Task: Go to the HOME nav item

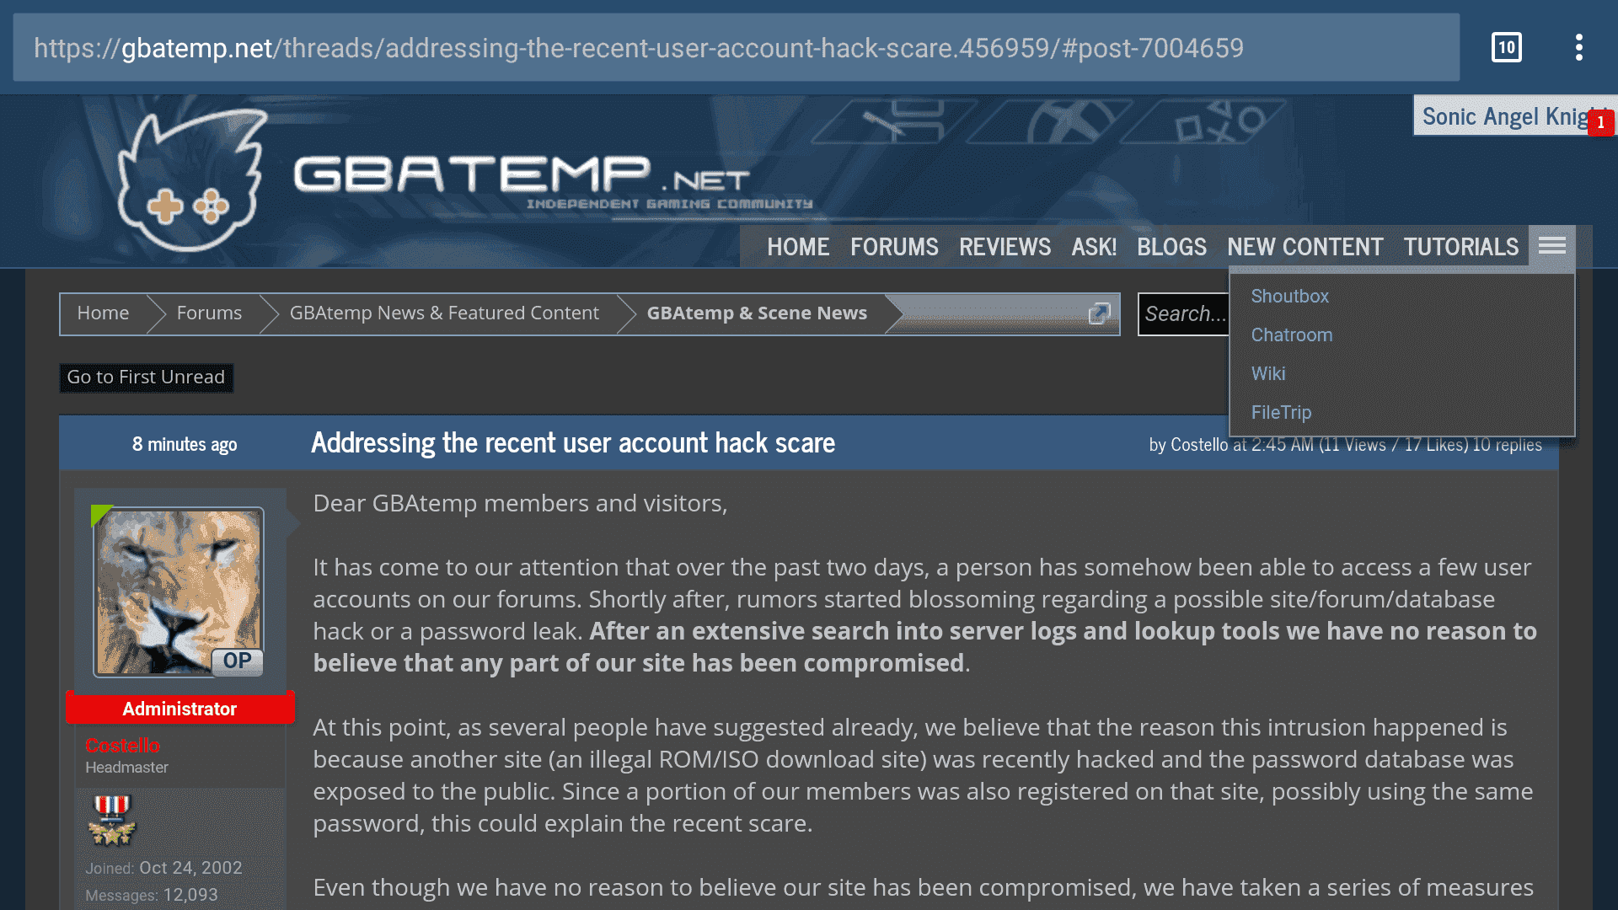Action: [798, 247]
